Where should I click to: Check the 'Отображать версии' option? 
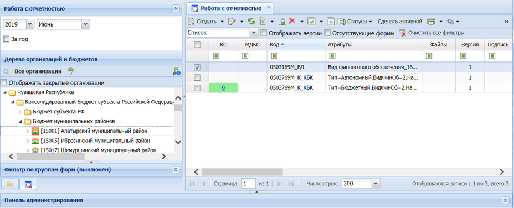coord(264,33)
